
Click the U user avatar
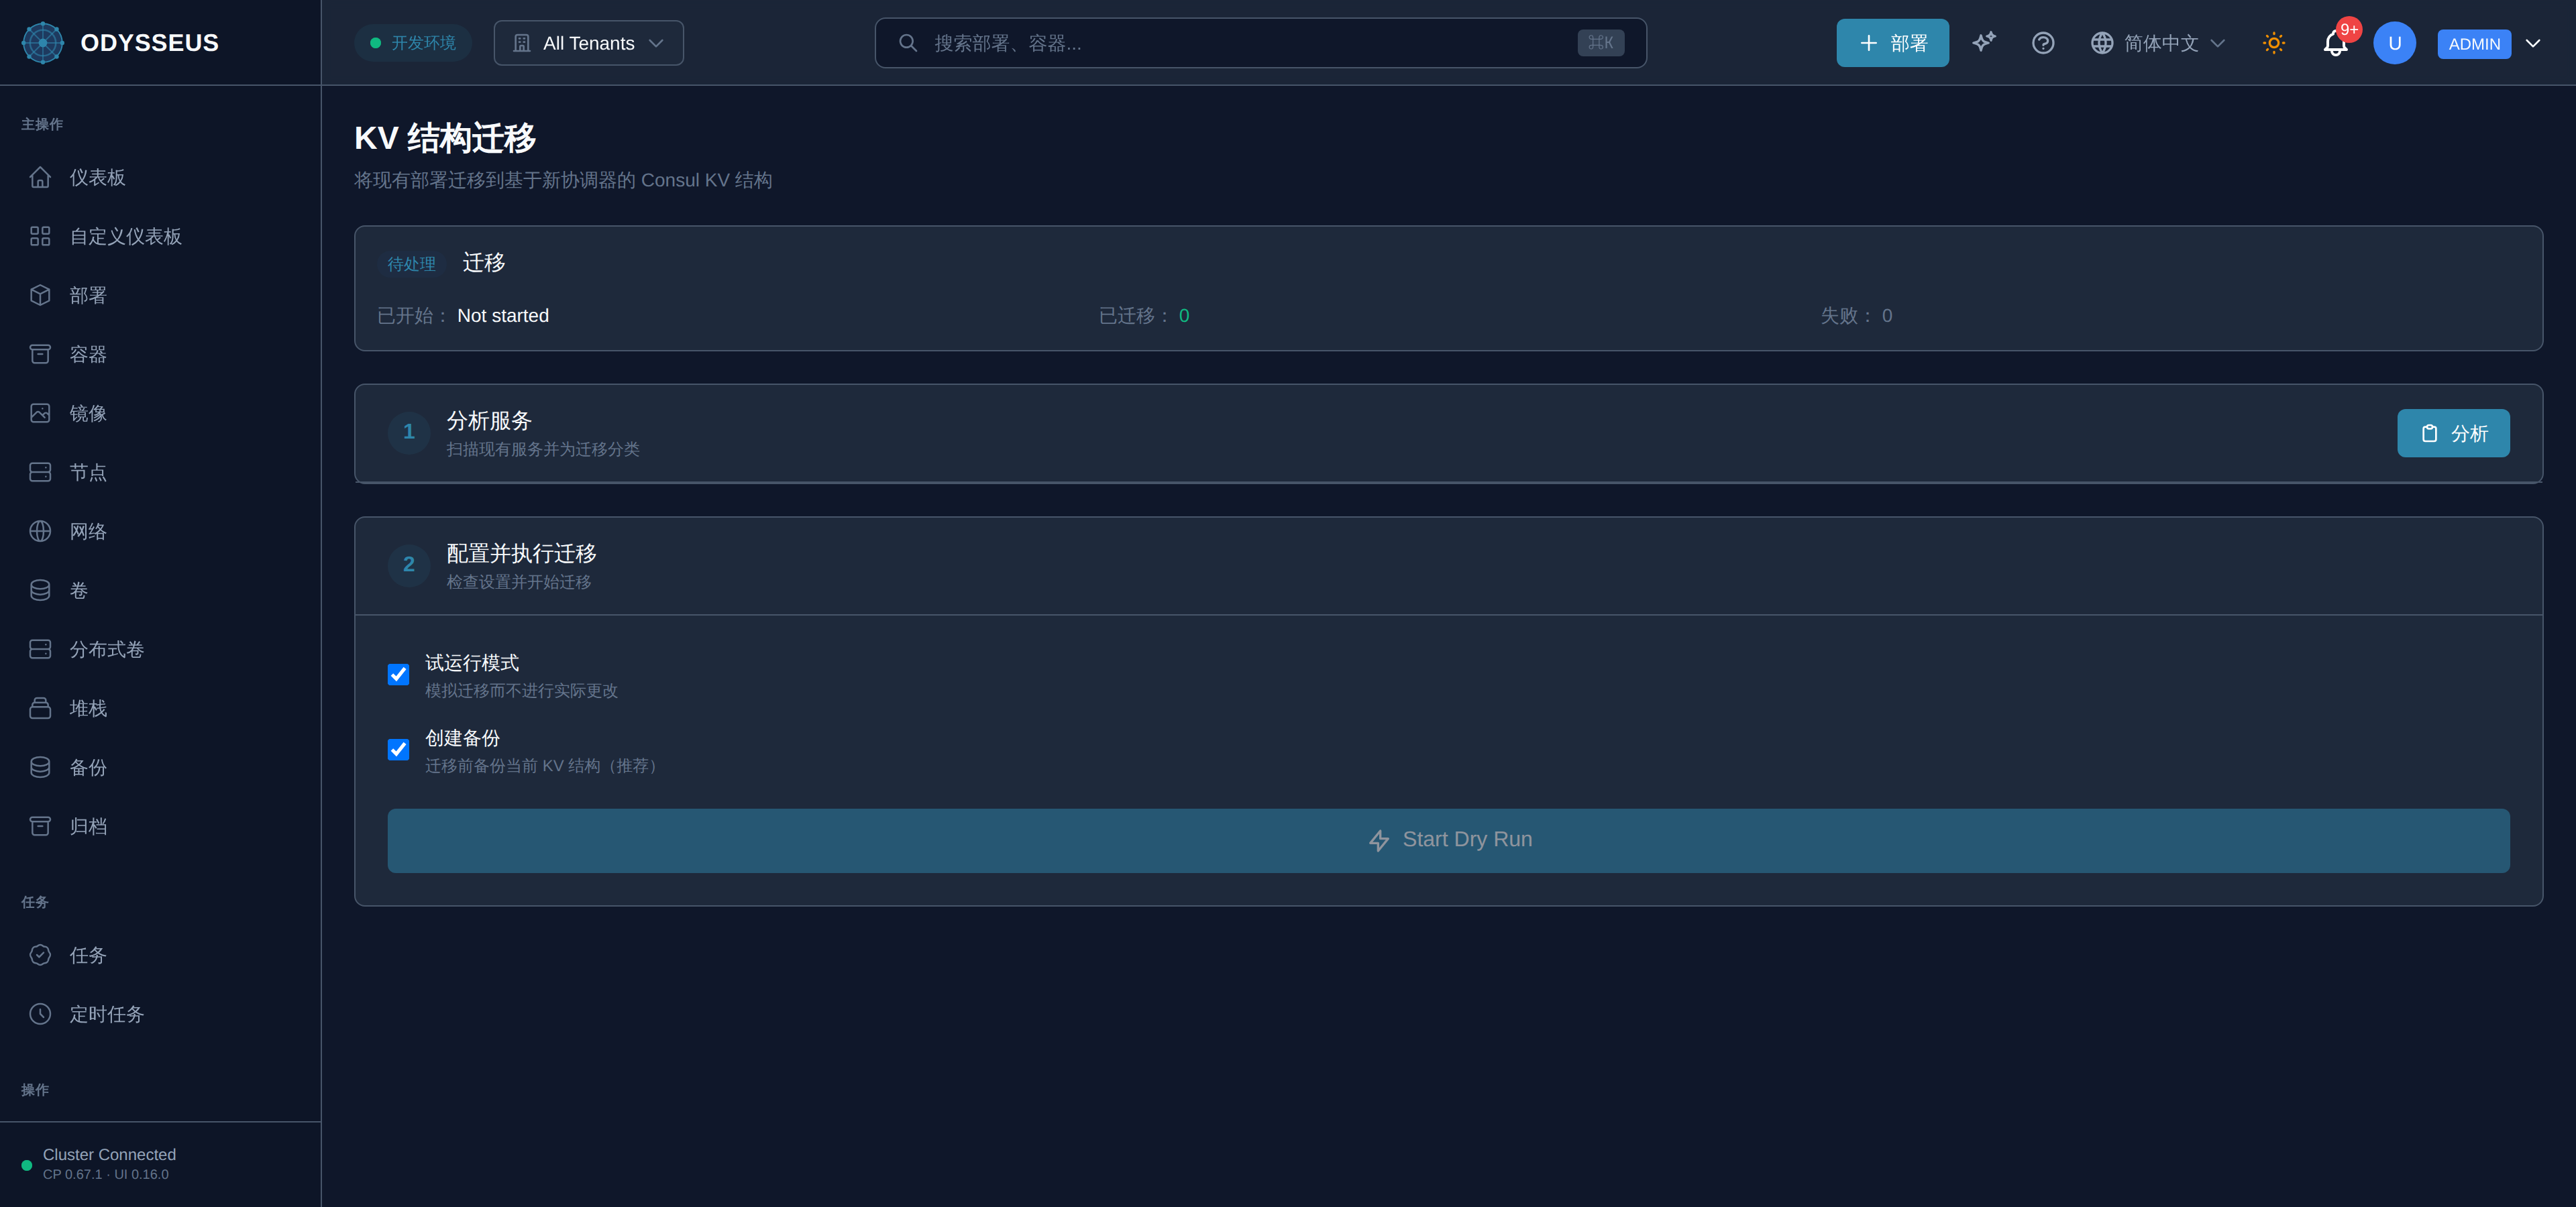click(x=2394, y=43)
